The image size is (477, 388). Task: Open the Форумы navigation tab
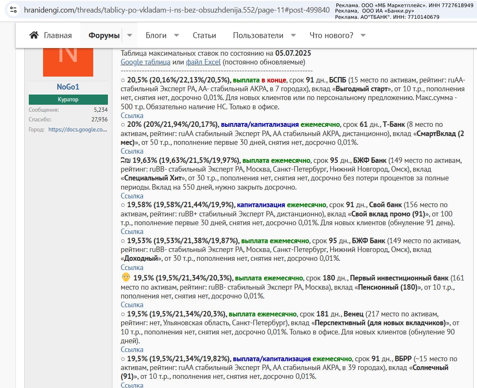pyautogui.click(x=104, y=35)
